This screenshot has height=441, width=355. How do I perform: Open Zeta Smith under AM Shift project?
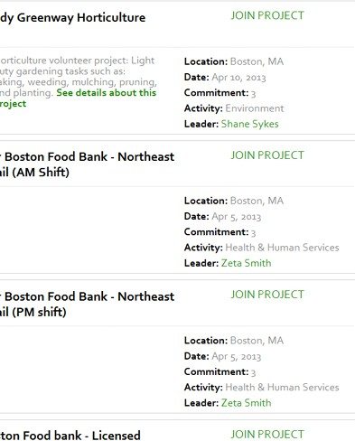[x=246, y=263]
